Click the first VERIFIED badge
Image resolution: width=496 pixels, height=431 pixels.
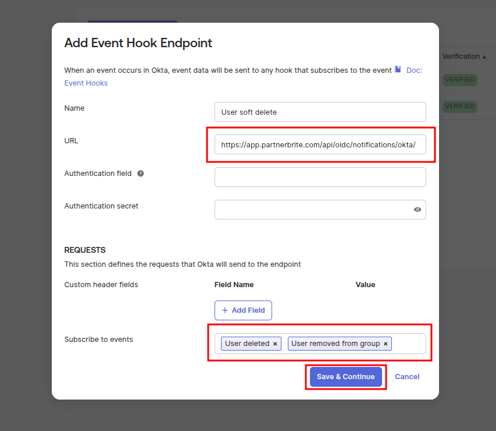click(459, 80)
